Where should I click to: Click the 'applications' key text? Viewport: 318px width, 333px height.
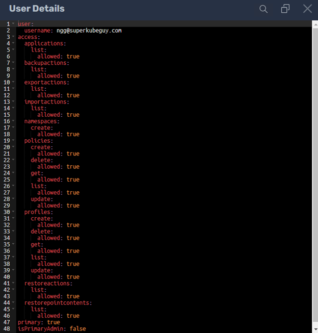pos(44,43)
